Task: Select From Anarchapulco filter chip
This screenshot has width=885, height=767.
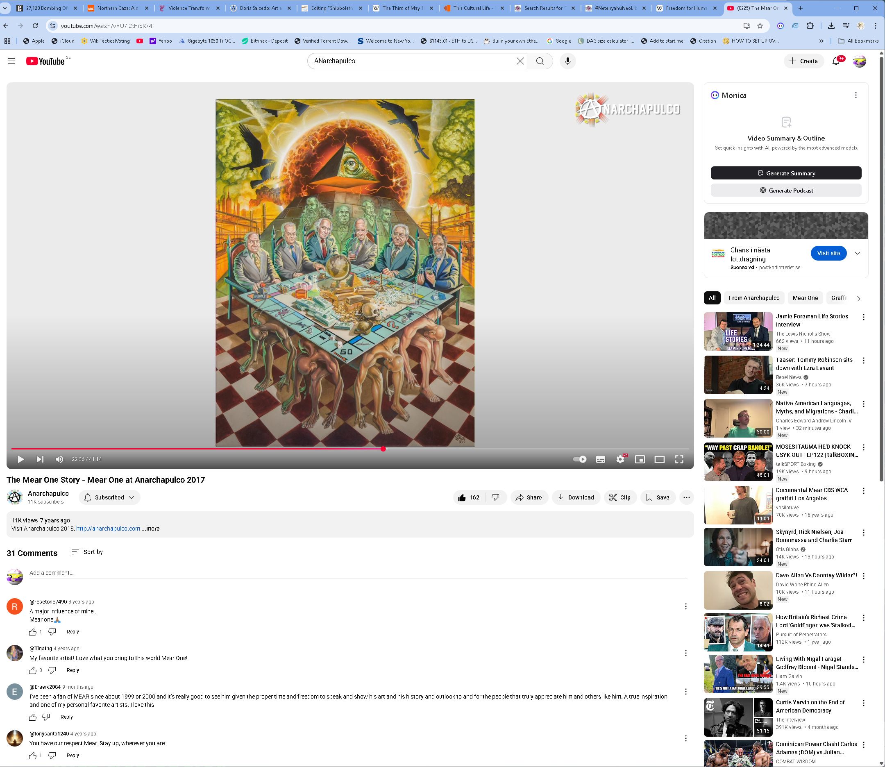Action: (x=753, y=298)
